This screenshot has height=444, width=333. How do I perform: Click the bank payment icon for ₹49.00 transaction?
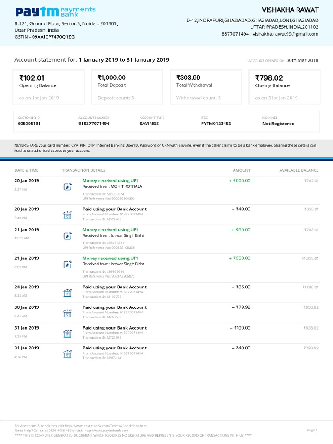point(68,215)
